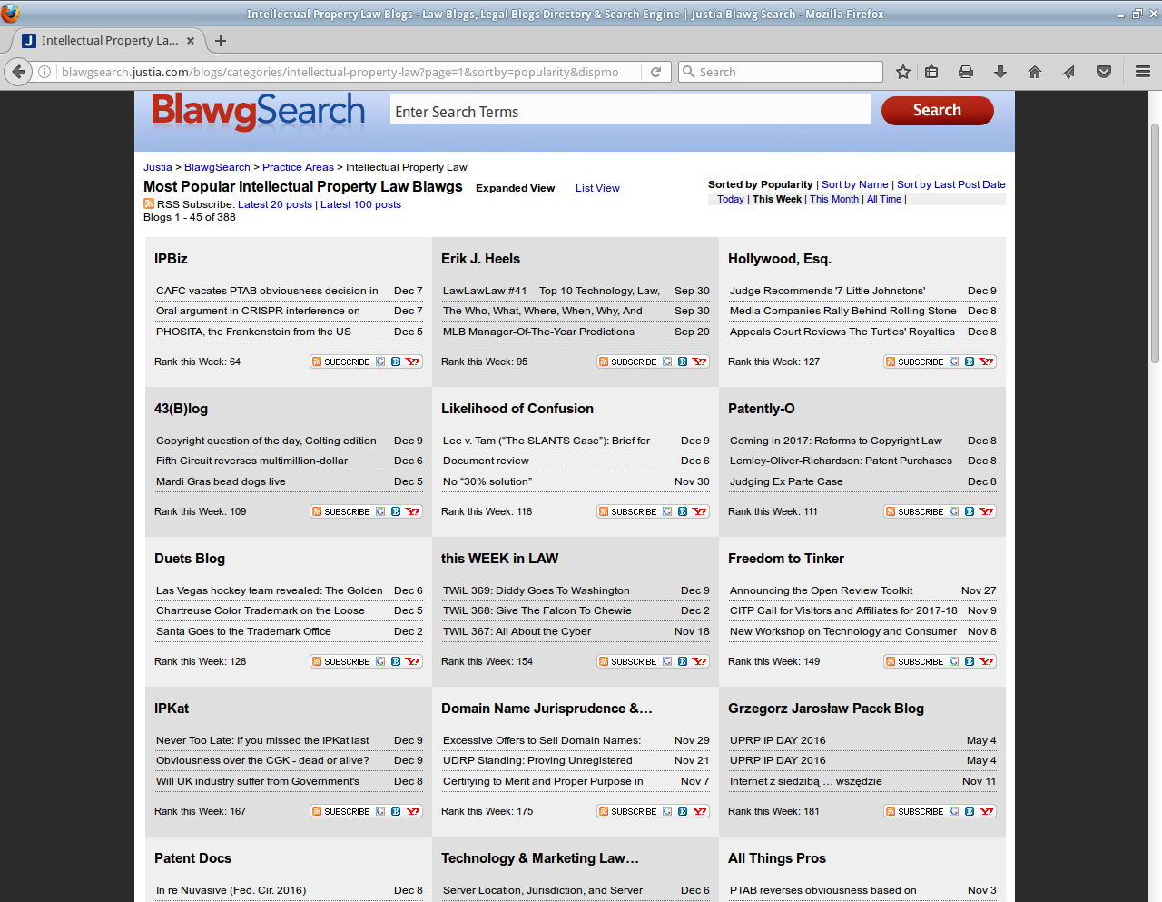Go to Firefox home page icon

click(x=1035, y=72)
